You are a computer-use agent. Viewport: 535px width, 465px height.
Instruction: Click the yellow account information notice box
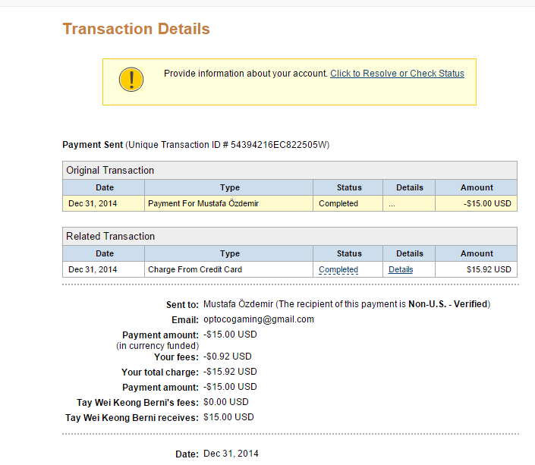coord(289,82)
